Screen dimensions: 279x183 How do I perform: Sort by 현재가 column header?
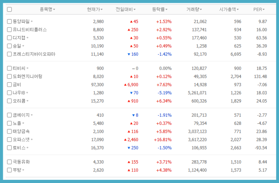95,9
